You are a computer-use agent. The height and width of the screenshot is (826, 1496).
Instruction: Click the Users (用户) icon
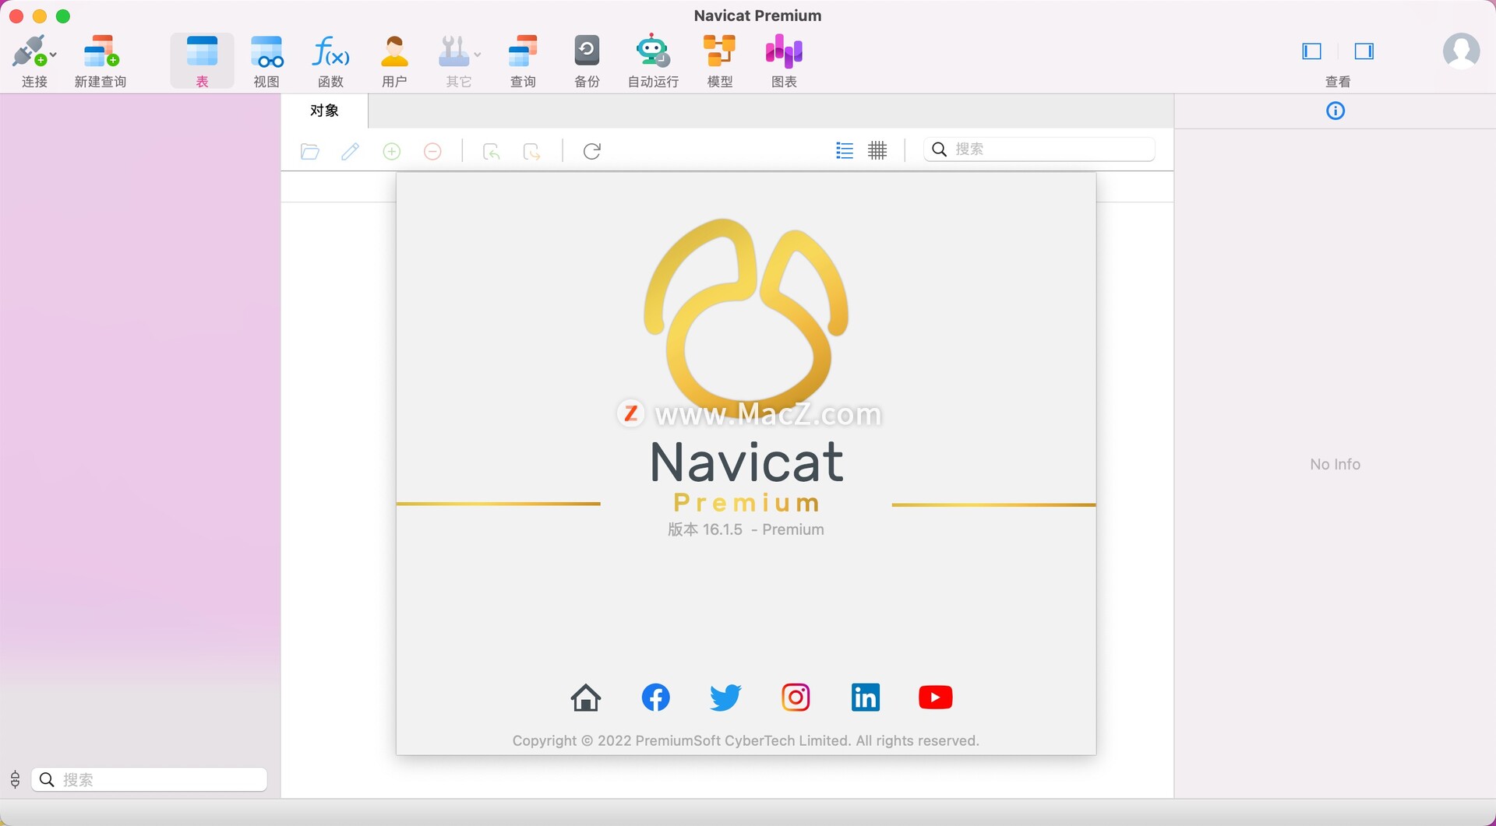point(394,53)
